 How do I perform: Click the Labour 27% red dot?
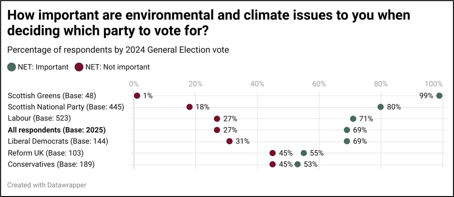pos(217,119)
